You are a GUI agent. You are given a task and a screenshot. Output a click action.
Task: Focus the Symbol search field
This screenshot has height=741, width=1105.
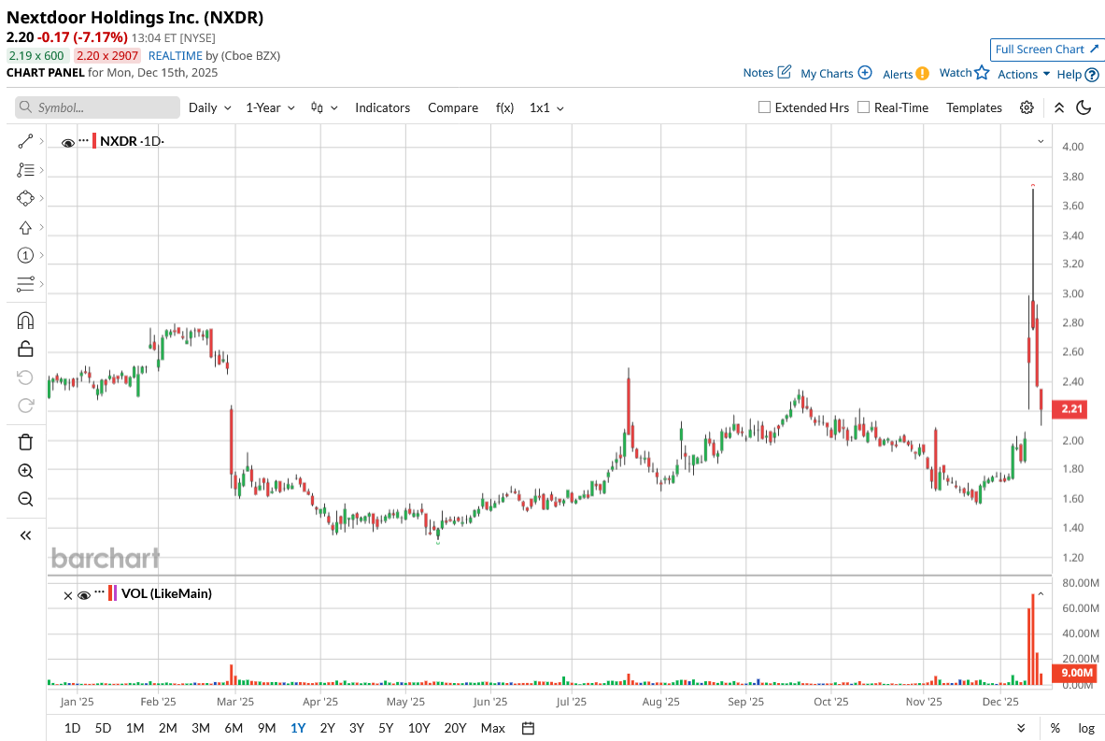97,107
